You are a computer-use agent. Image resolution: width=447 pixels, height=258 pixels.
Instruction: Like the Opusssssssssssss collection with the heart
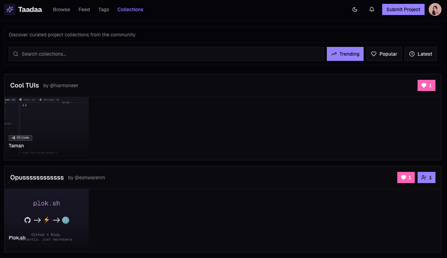406,177
